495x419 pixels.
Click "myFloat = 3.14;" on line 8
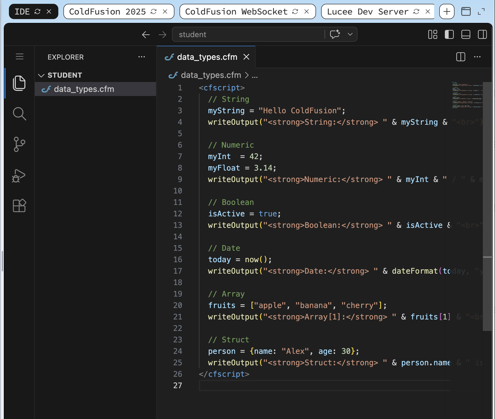242,168
